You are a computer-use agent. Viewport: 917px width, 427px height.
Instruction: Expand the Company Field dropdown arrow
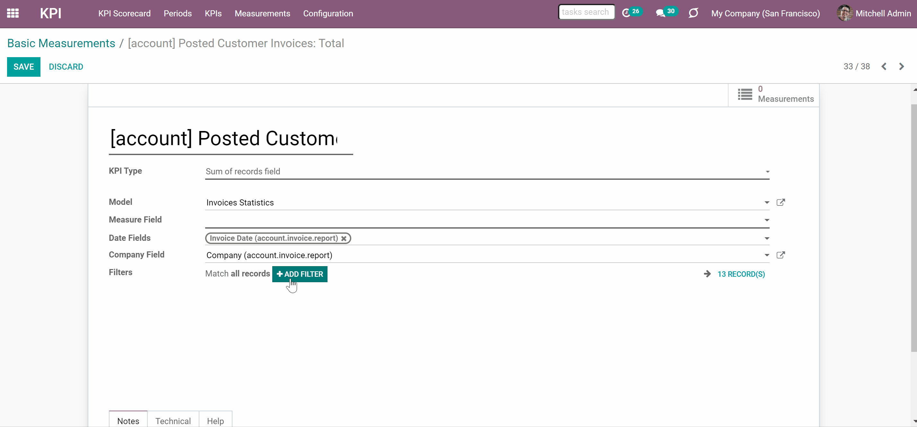click(x=767, y=255)
